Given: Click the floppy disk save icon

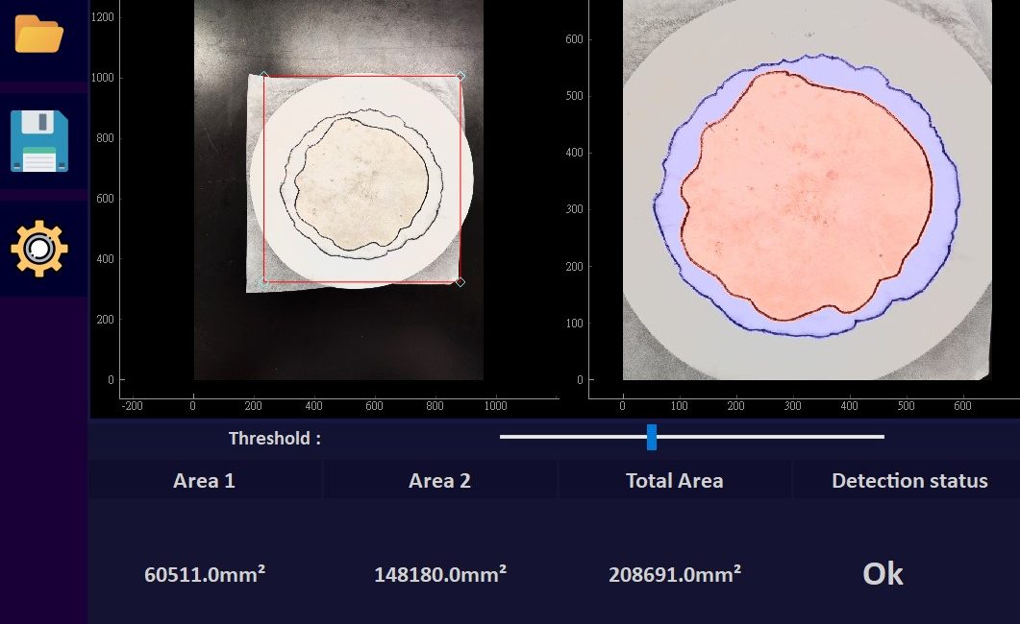Looking at the screenshot, I should 39,141.
